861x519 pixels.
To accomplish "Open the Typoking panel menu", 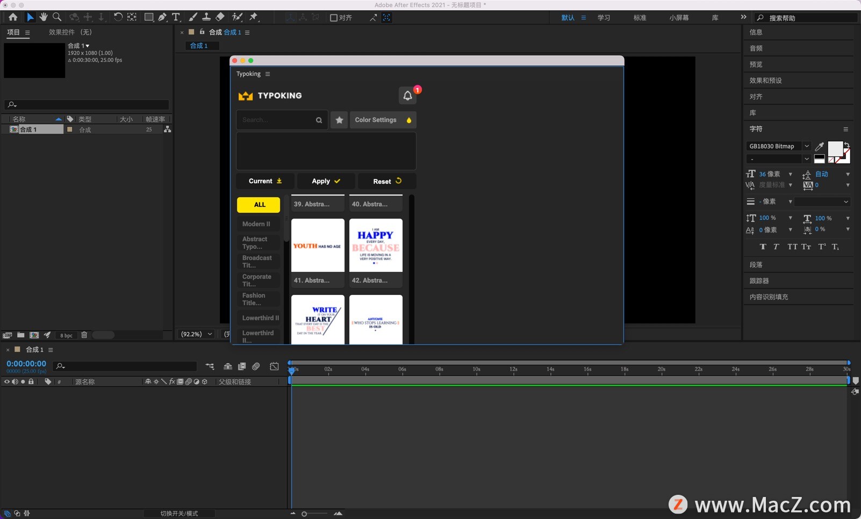I will click(268, 74).
